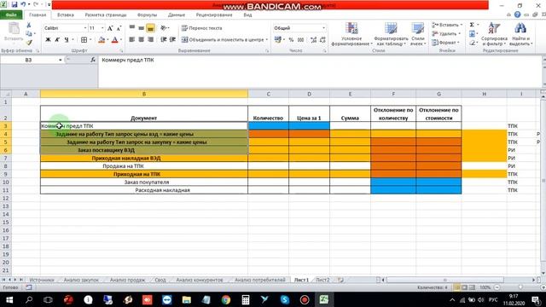
Task: Click the fill color bucket icon
Action: tap(102, 40)
